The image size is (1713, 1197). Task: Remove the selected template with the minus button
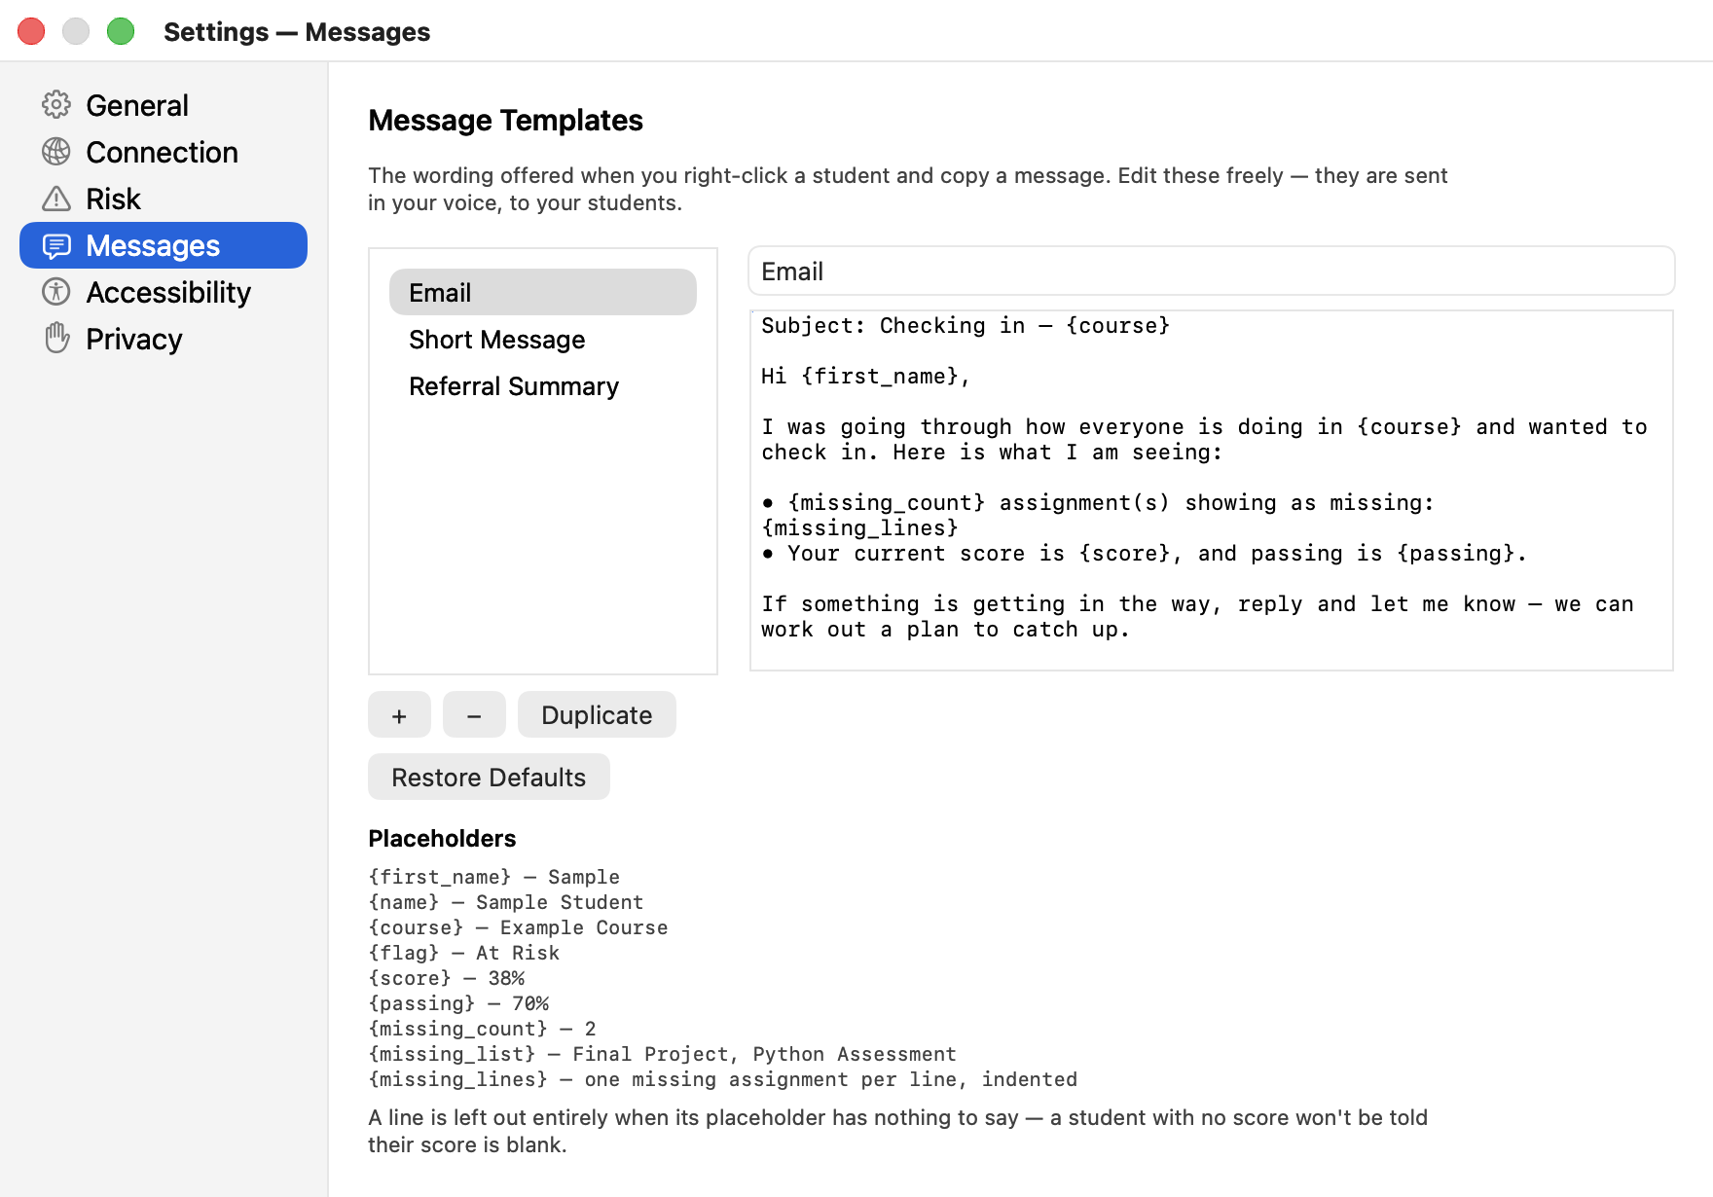click(474, 714)
